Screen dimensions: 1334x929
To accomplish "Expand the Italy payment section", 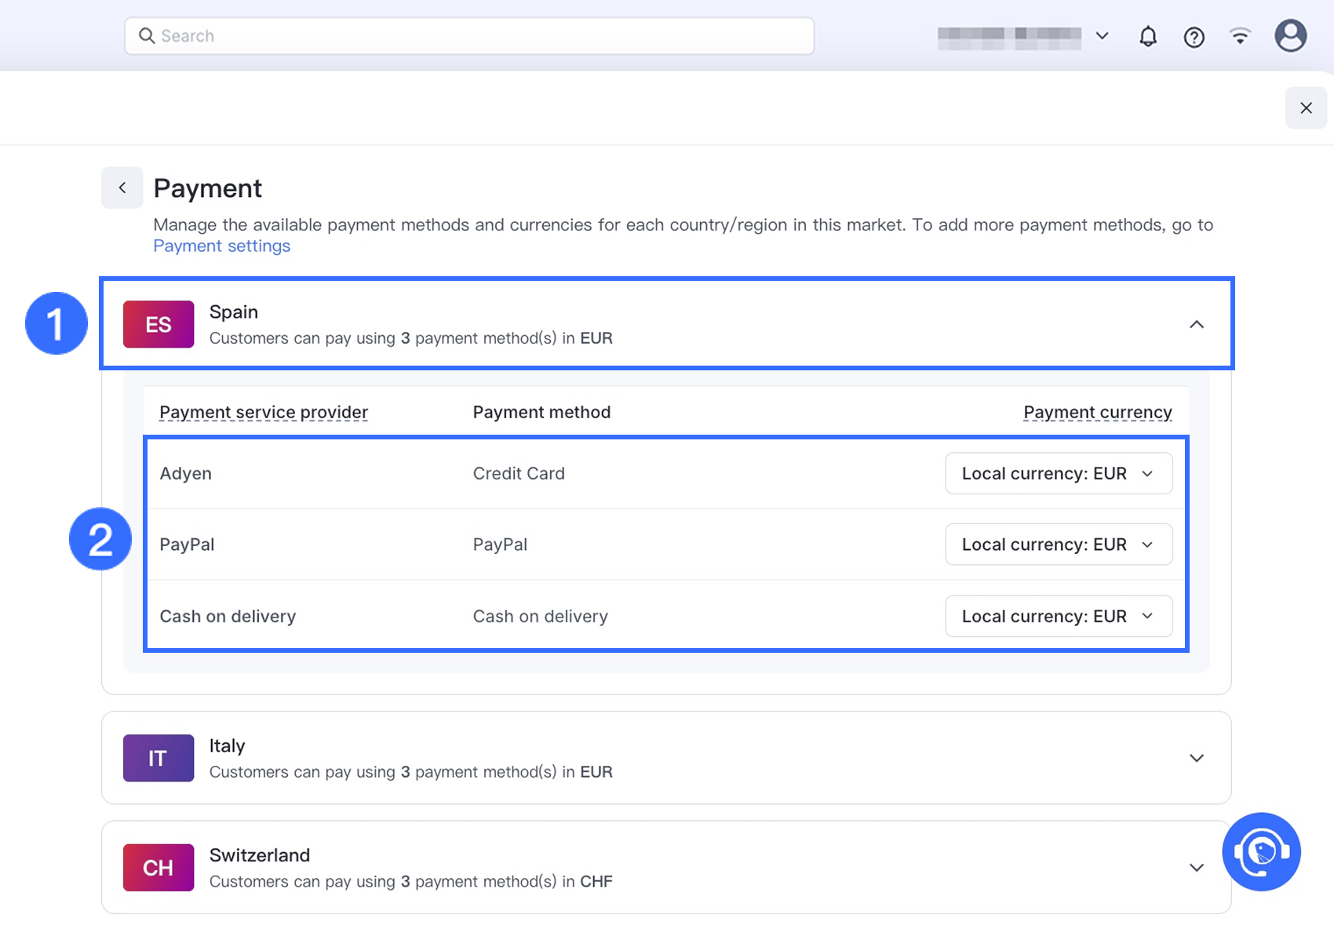I will [x=1196, y=758].
